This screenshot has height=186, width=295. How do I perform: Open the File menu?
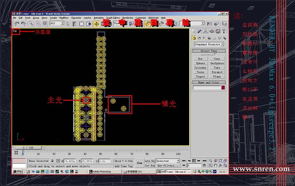(x=15, y=18)
